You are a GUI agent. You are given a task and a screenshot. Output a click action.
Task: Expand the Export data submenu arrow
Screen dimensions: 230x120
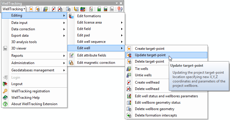coord(64,36)
